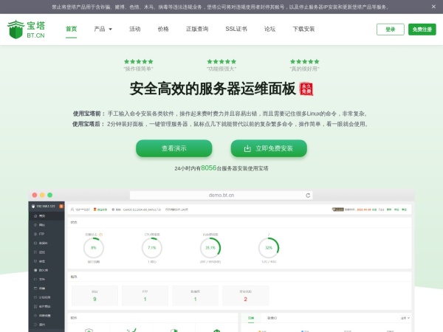Viewport: 443px width, 332px height.
Task: Expand the 全部 dropdown in the demo chart
Action: click(403, 318)
